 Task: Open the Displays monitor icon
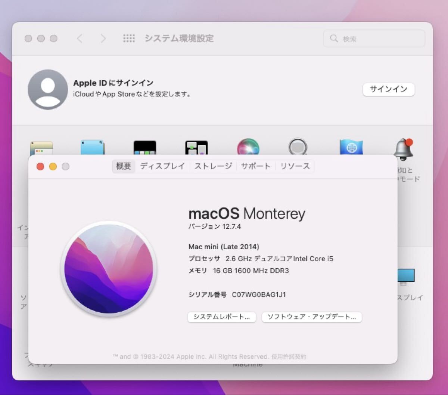coord(406,277)
